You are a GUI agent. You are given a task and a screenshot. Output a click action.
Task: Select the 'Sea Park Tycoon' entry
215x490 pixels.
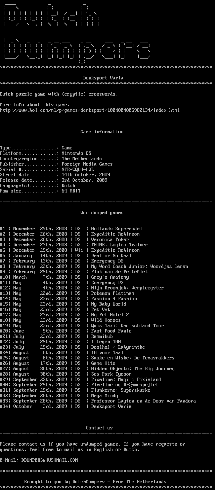[112, 374]
